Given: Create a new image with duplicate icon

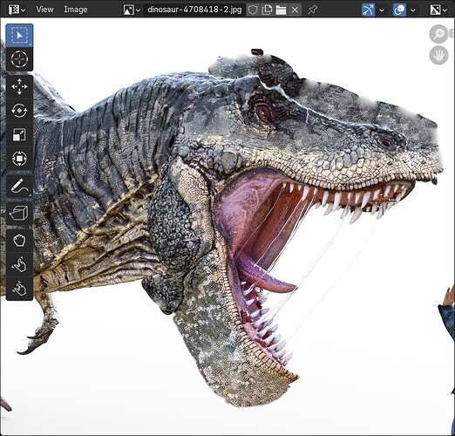Looking at the screenshot, I should click(x=267, y=10).
